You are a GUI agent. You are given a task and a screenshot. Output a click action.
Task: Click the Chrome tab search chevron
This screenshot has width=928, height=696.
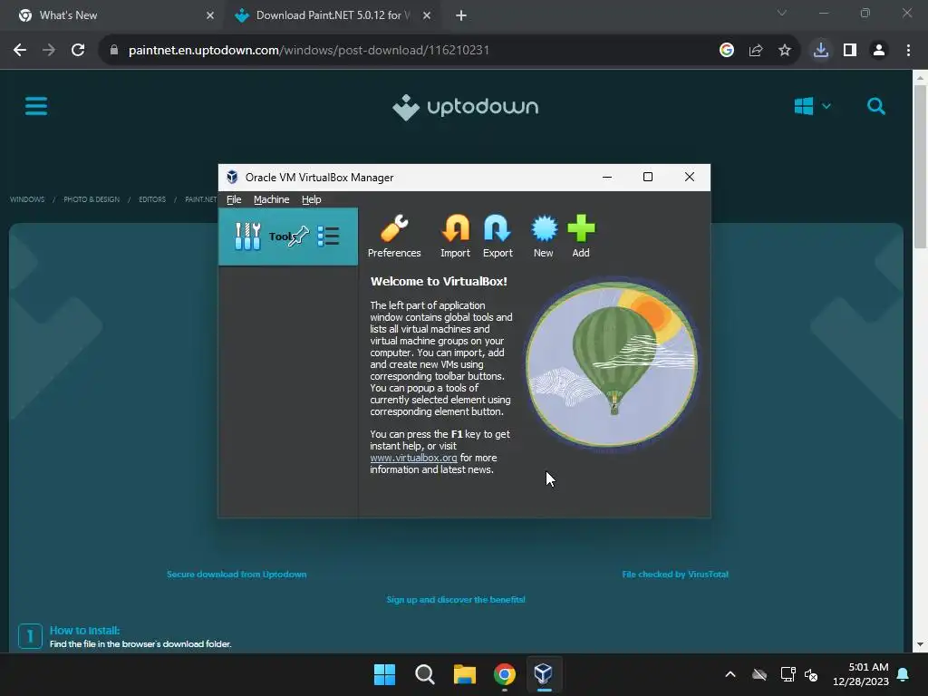[782, 13]
